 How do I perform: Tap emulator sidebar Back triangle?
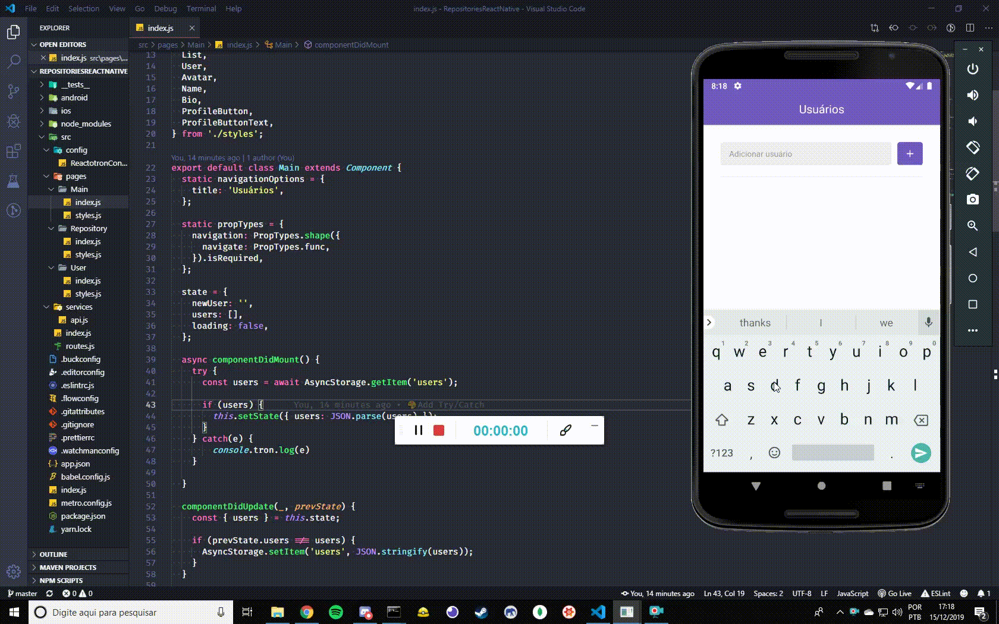tap(973, 252)
